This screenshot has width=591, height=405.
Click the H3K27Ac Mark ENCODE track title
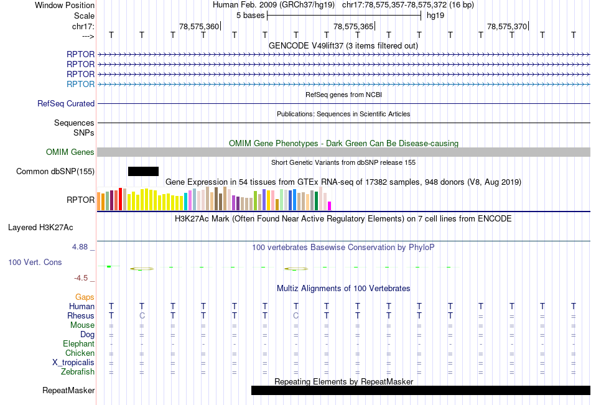coord(343,219)
